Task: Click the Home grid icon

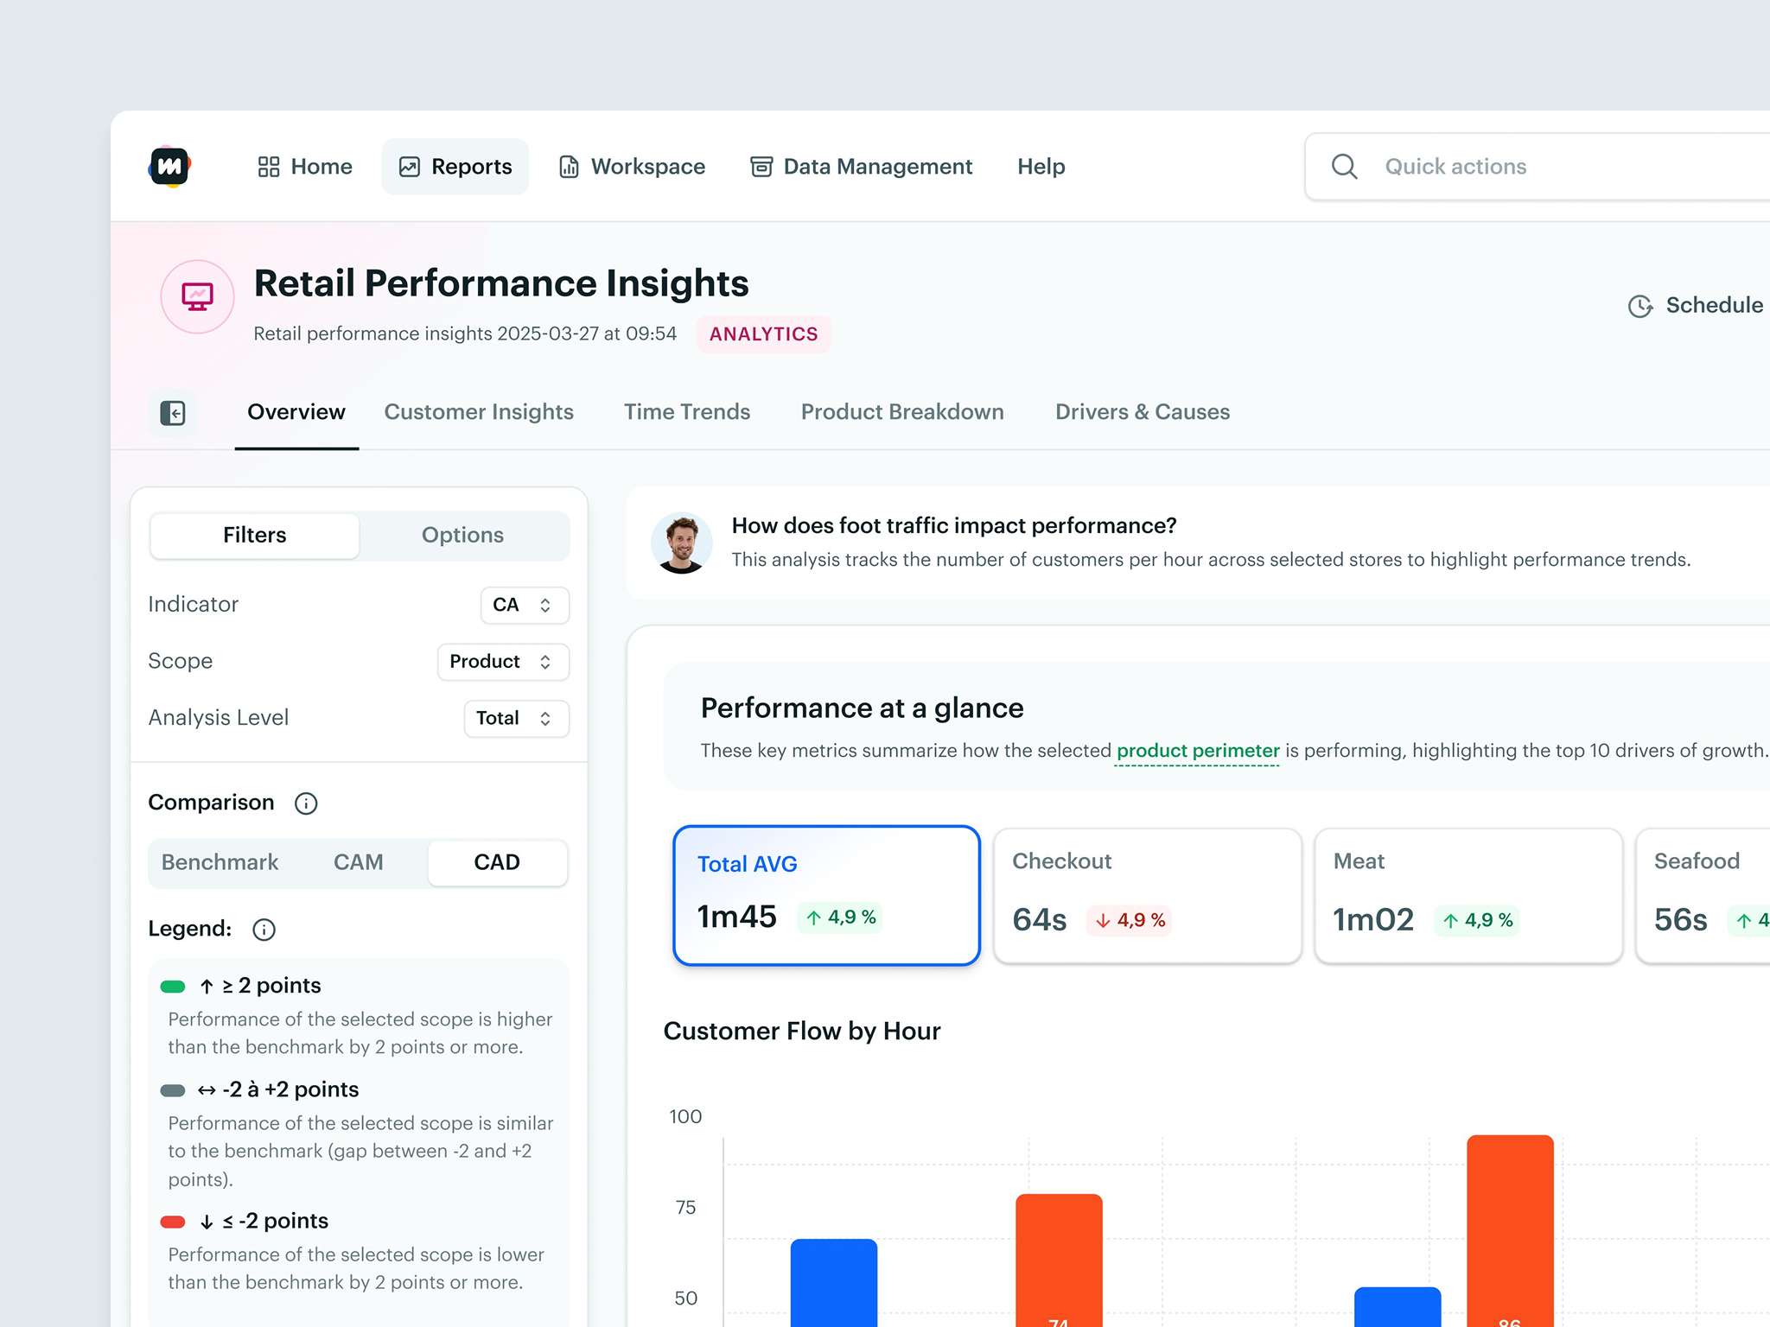Action: [x=269, y=167]
